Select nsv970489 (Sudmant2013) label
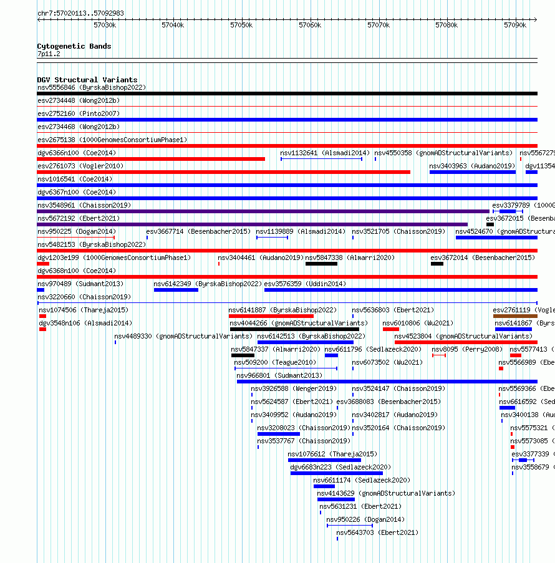The image size is (555, 563). [x=80, y=284]
